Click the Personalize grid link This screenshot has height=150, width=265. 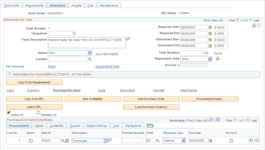[177, 120]
